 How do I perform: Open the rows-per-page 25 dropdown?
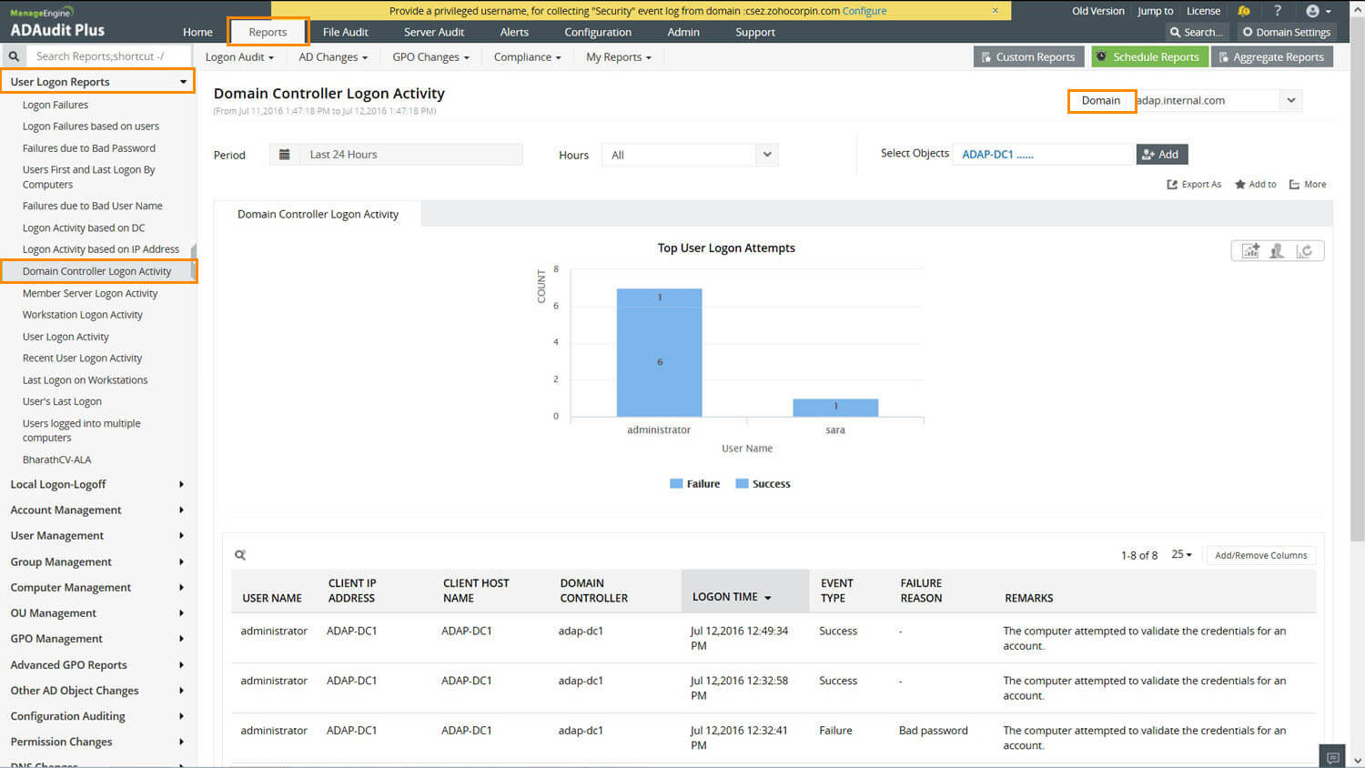click(1180, 554)
